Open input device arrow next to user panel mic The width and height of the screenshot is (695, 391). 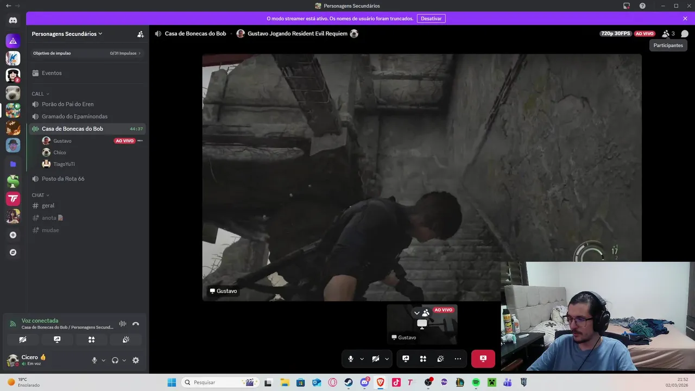pos(103,360)
